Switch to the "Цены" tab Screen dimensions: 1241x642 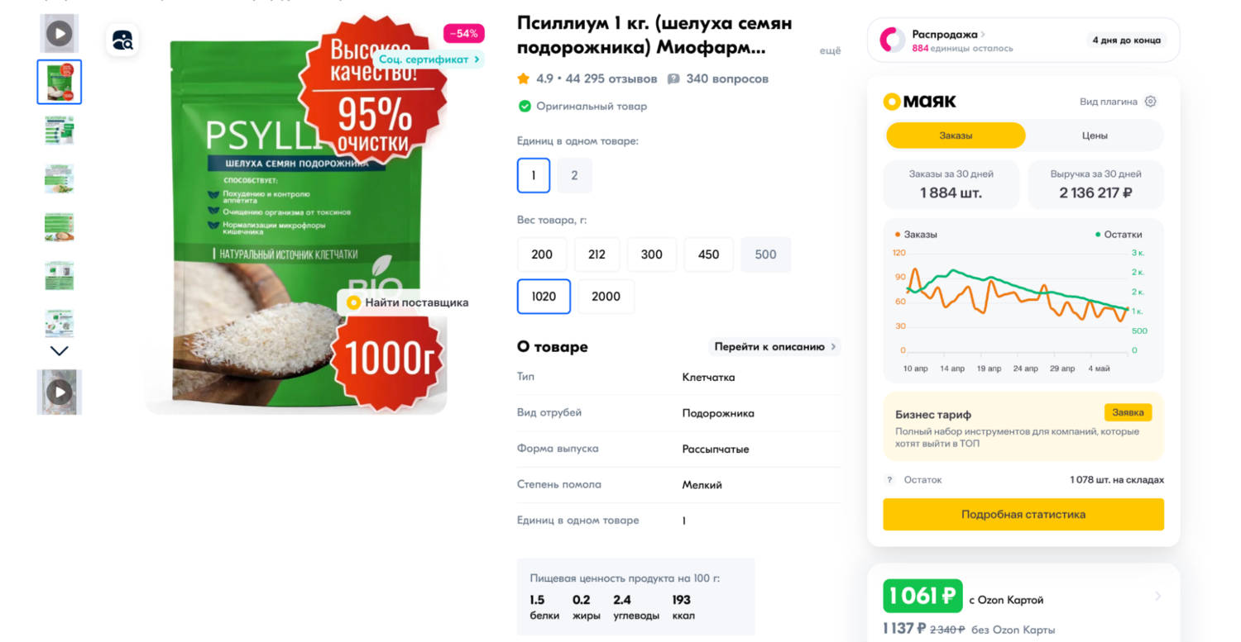1095,136
